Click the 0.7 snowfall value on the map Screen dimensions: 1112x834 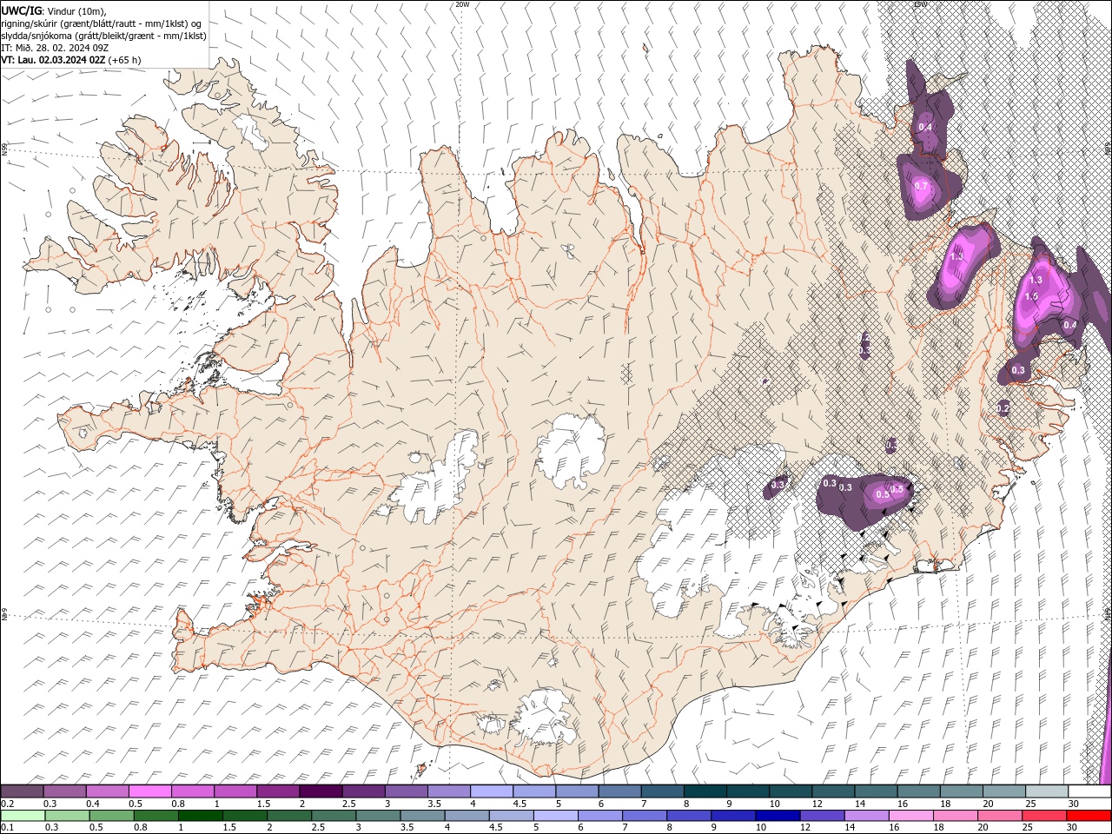click(922, 186)
